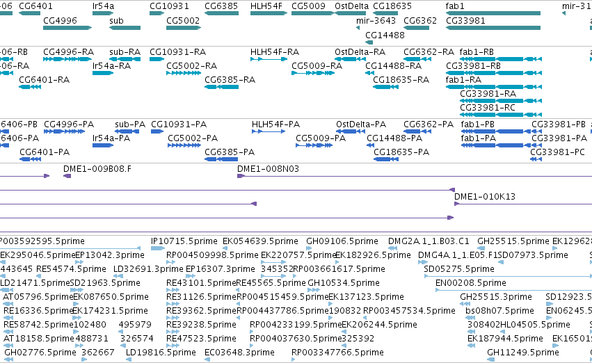Select the CG33981-PC protein glyph
The image size is (592, 363).
click(x=536, y=159)
